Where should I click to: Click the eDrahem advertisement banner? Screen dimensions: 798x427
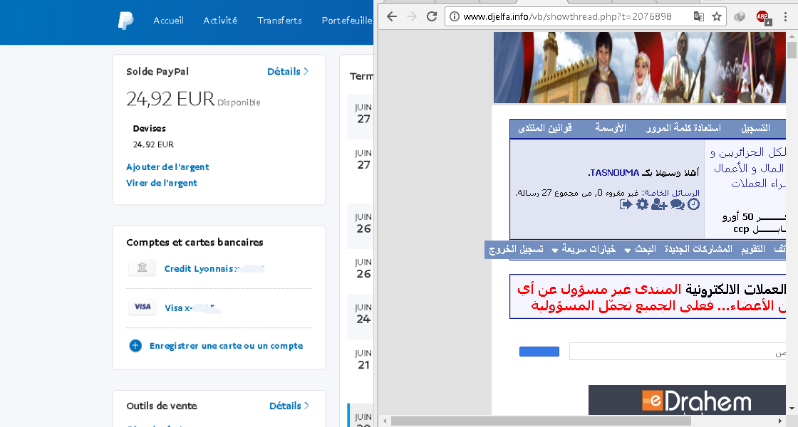pyautogui.click(x=687, y=399)
